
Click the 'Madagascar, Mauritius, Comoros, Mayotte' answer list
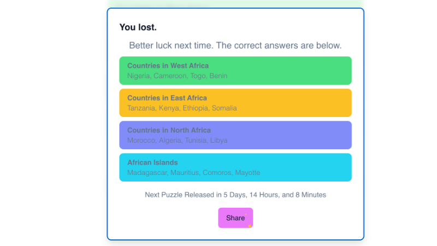pos(193,173)
